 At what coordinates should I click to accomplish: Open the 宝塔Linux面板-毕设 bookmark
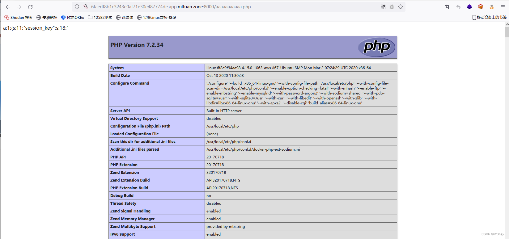tap(157, 17)
